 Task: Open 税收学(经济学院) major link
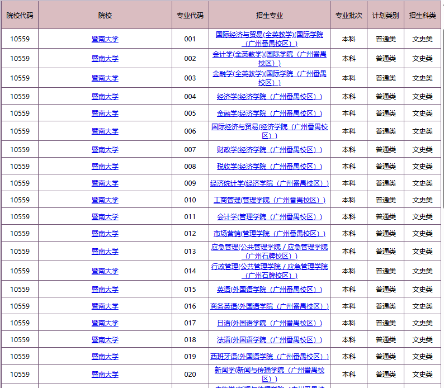click(270, 167)
